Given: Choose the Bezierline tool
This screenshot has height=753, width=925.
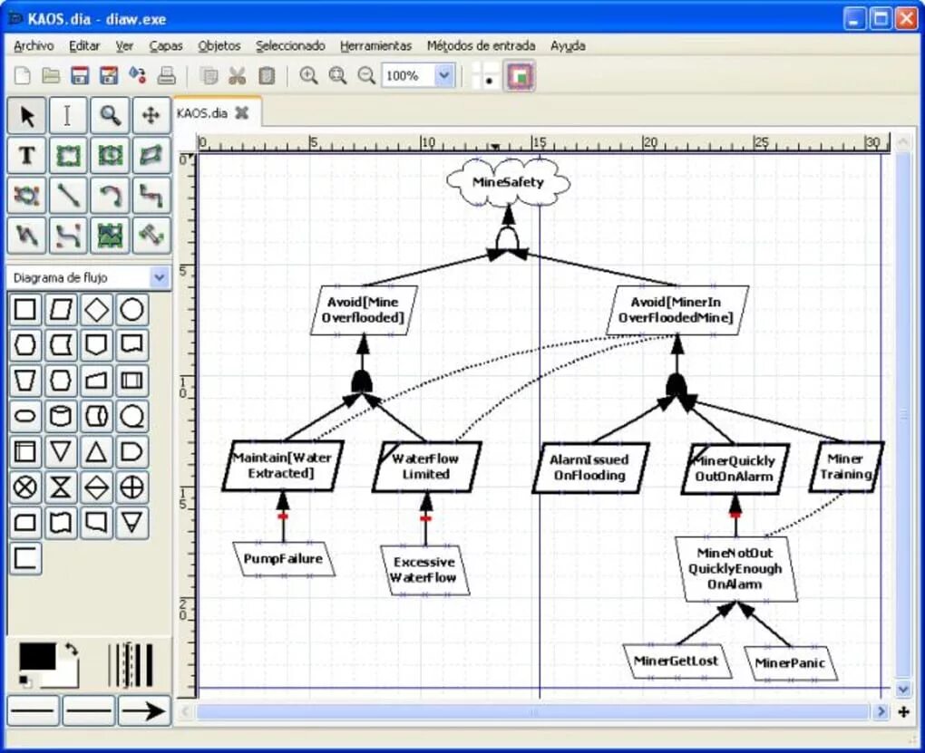Looking at the screenshot, I should (67, 237).
